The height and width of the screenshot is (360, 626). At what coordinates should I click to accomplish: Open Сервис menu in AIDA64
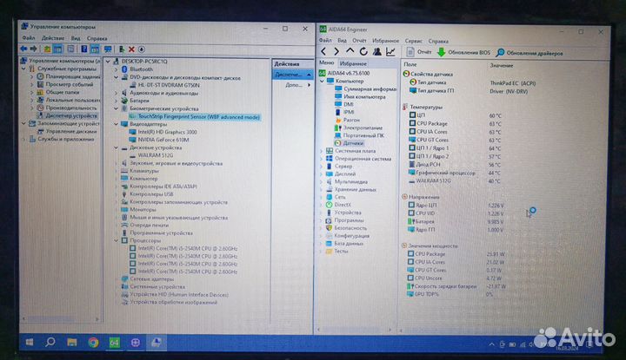pos(413,41)
